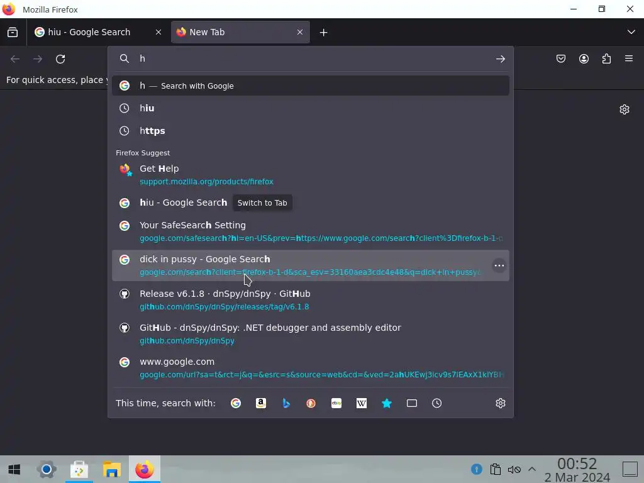The width and height of the screenshot is (644, 483).
Task: Open new tab personalize gear icon
Action: [625, 109]
